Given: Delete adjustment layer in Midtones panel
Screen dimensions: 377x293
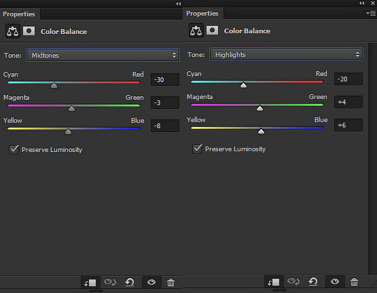Looking at the screenshot, I should click(170, 282).
